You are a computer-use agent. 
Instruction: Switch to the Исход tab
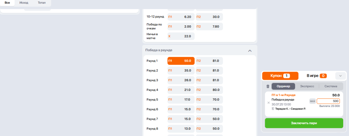(x=24, y=3)
